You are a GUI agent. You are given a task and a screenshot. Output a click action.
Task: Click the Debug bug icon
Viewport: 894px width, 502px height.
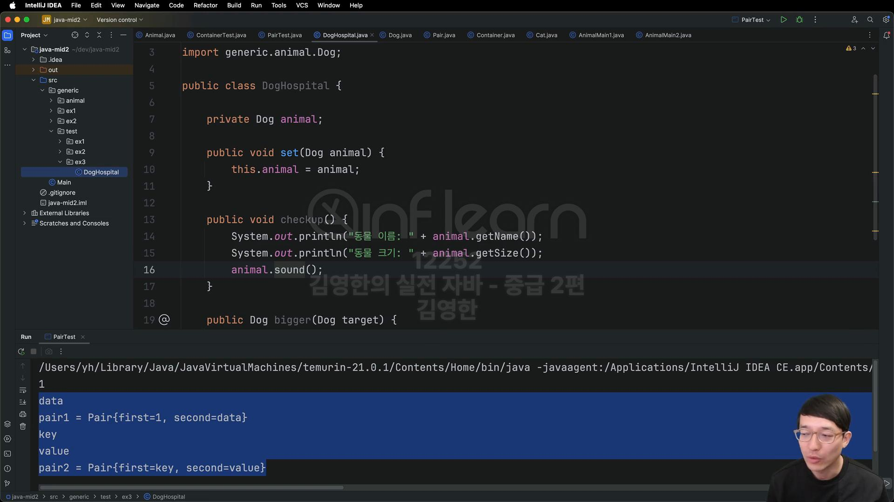[799, 20]
